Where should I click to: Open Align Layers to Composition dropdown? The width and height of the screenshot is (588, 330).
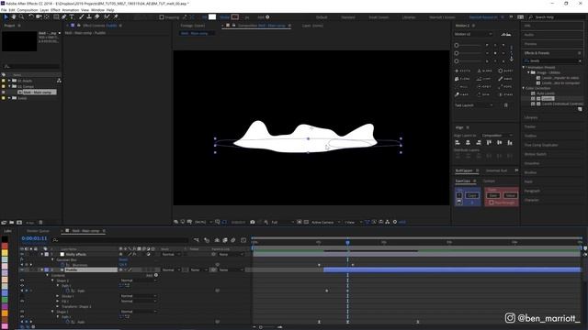click(x=496, y=136)
